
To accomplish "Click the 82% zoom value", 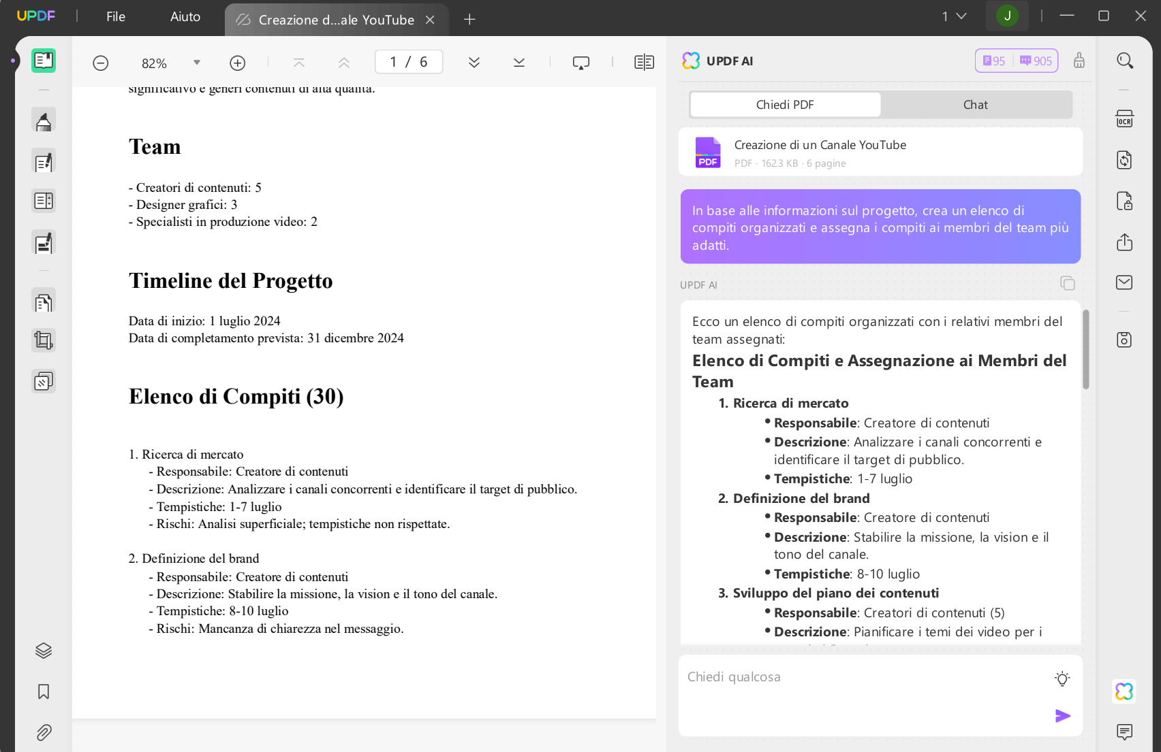I will [x=154, y=63].
